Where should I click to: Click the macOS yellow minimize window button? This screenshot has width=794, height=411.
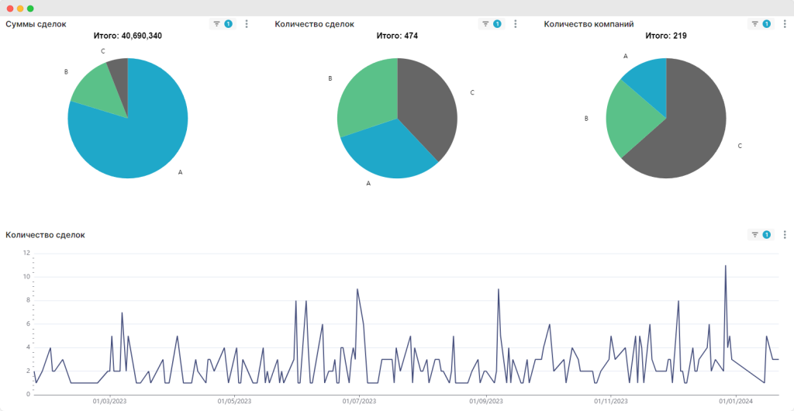coord(20,9)
